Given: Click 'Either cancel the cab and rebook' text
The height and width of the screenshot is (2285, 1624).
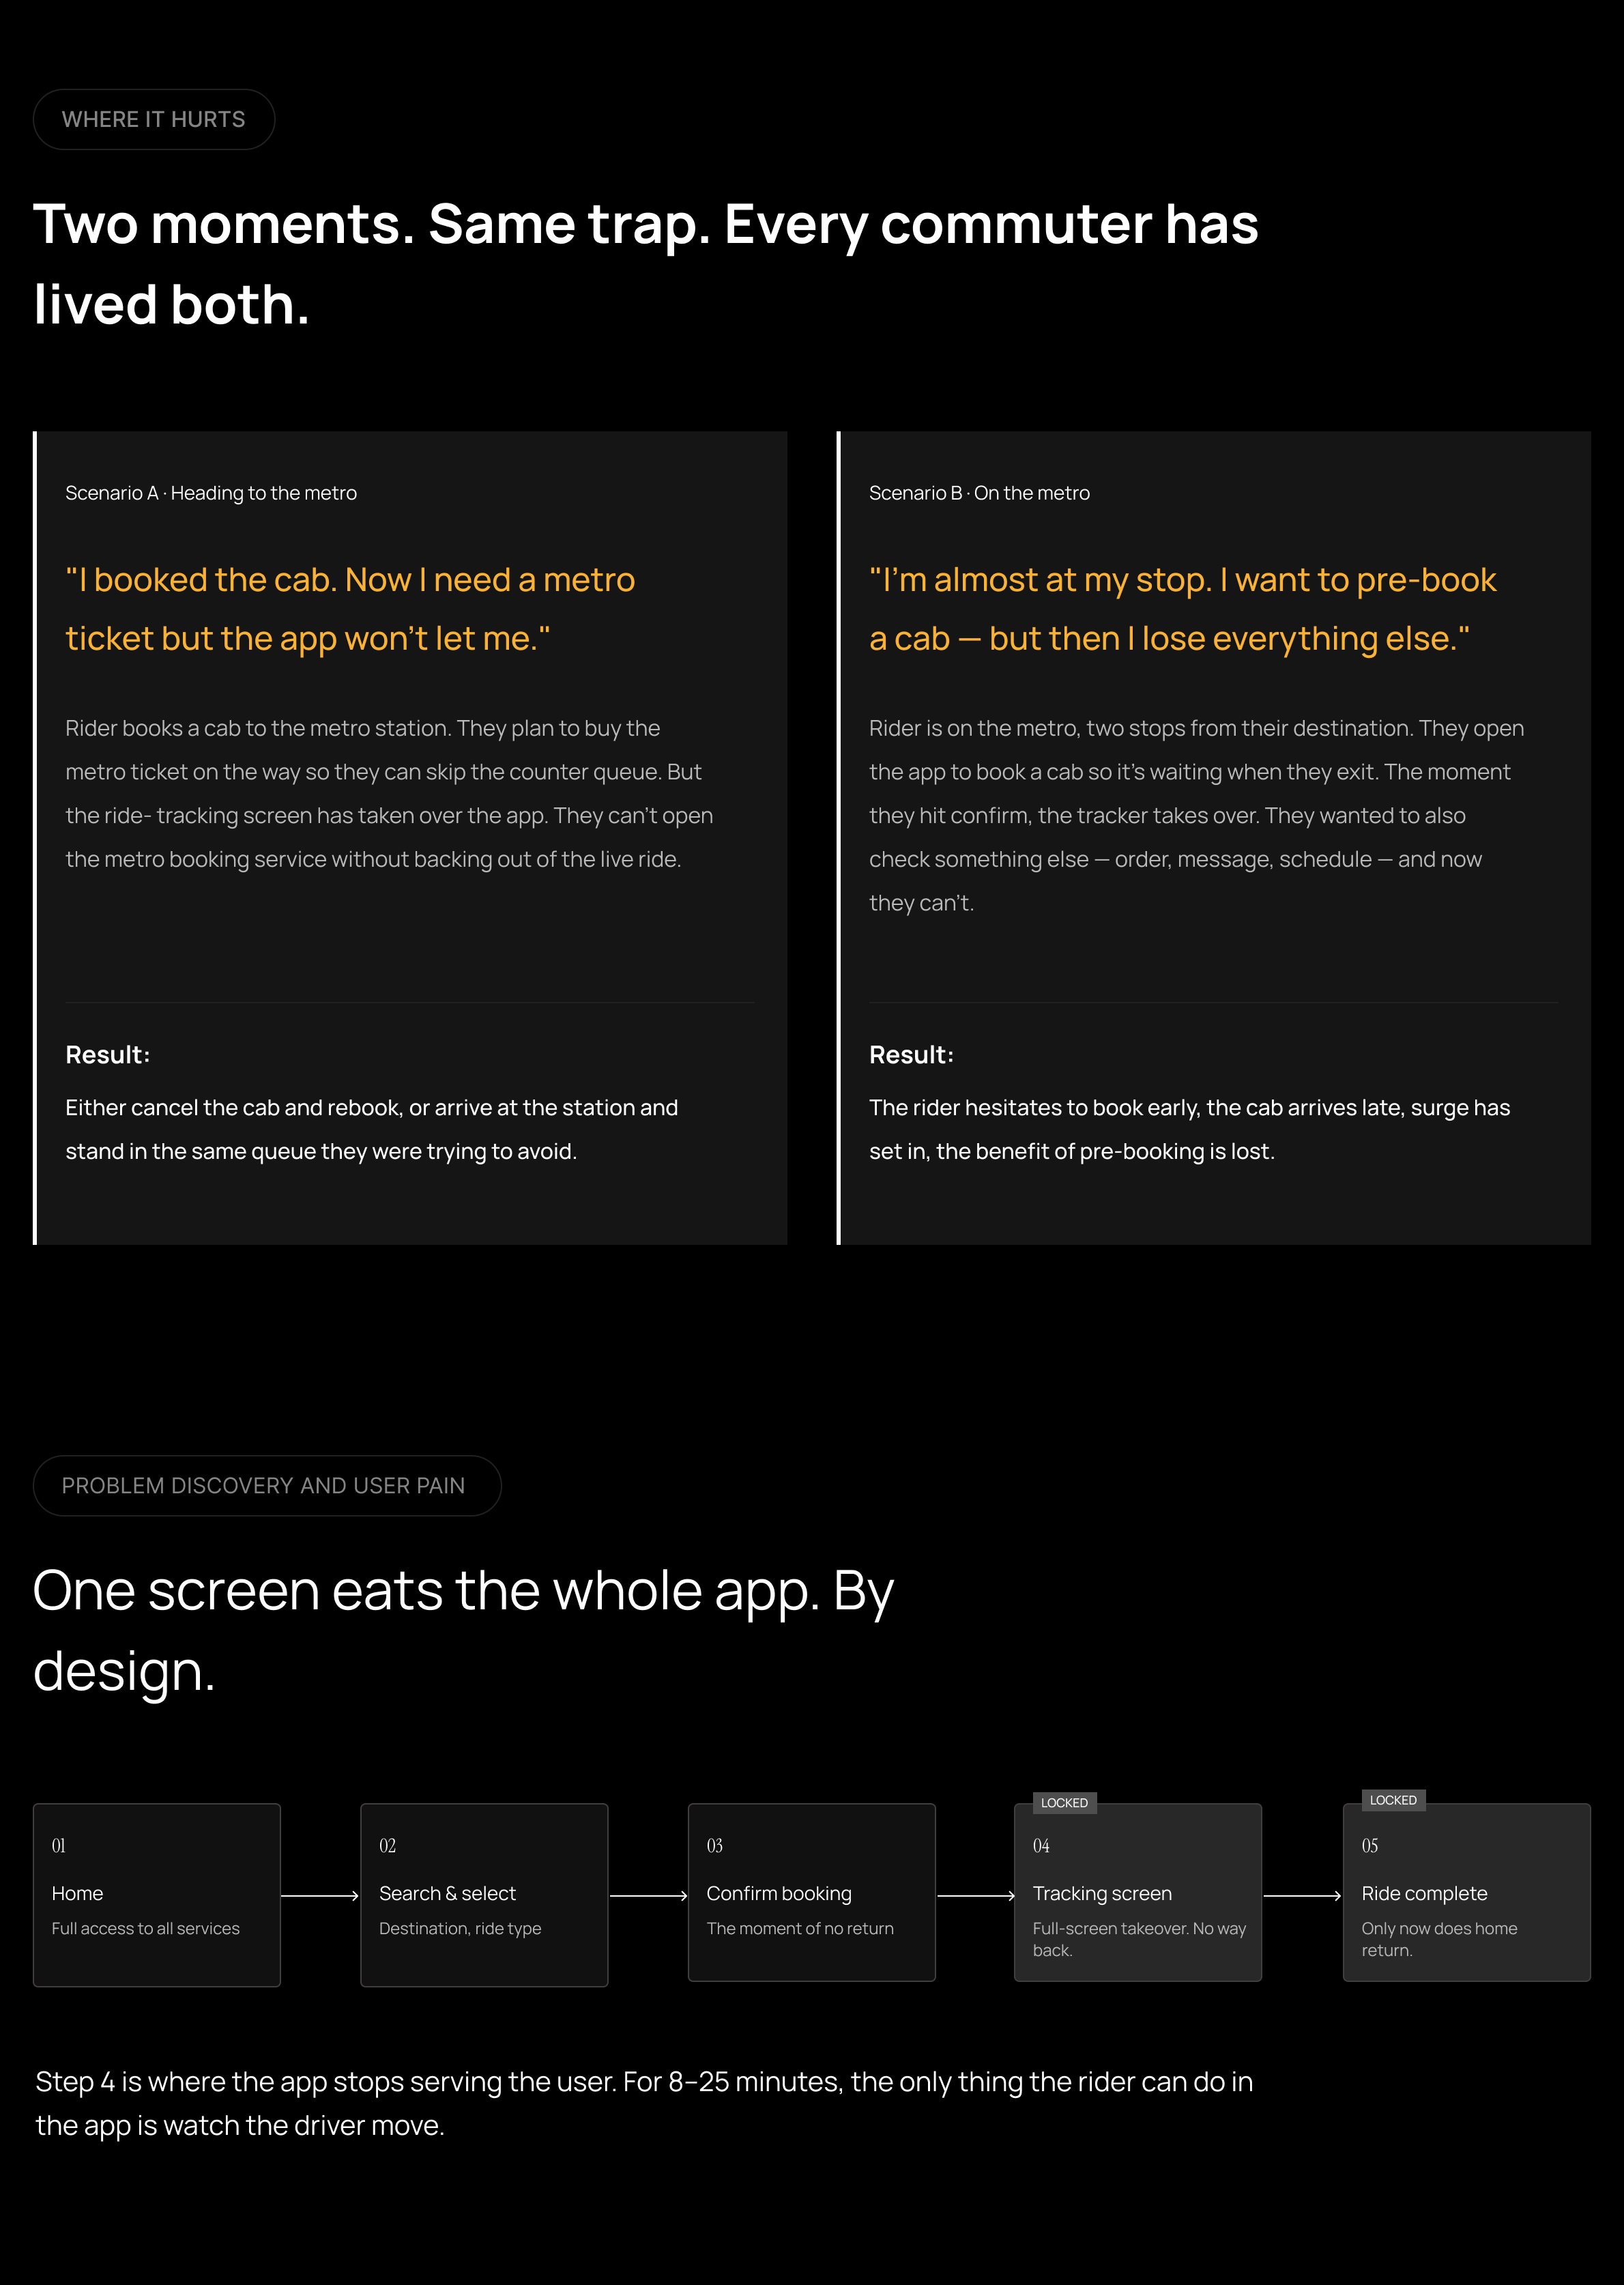Looking at the screenshot, I should pos(371,1129).
